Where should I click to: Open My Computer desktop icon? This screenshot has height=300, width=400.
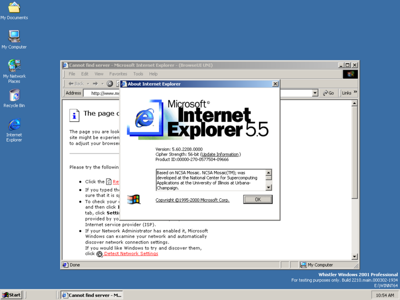pos(14,39)
